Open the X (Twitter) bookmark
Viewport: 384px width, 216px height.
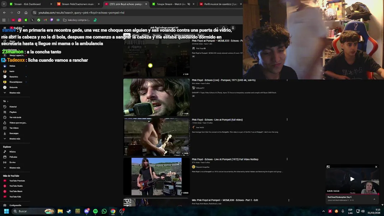tap(32, 20)
